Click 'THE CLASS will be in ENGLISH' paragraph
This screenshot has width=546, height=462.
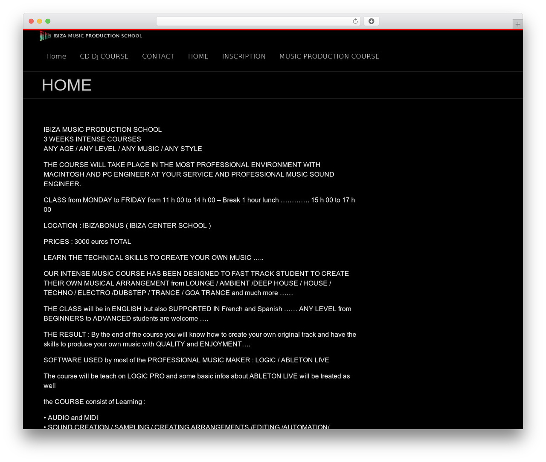coord(197,314)
